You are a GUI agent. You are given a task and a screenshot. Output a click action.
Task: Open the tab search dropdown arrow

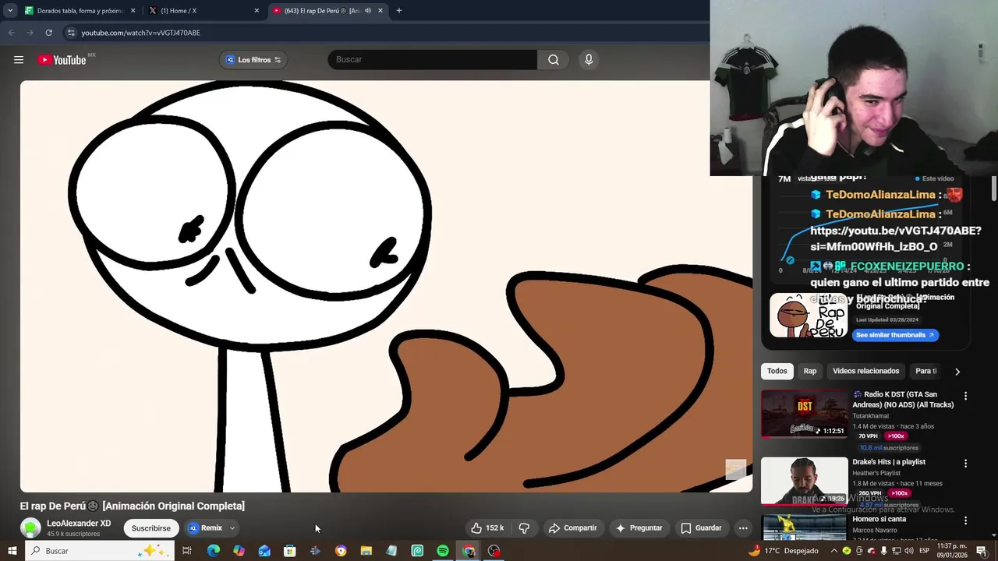tap(10, 11)
